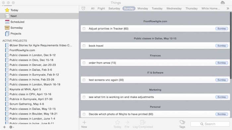Open @User Stories for Agile Requirements project
This screenshot has width=232, height=130.
point(41,45)
